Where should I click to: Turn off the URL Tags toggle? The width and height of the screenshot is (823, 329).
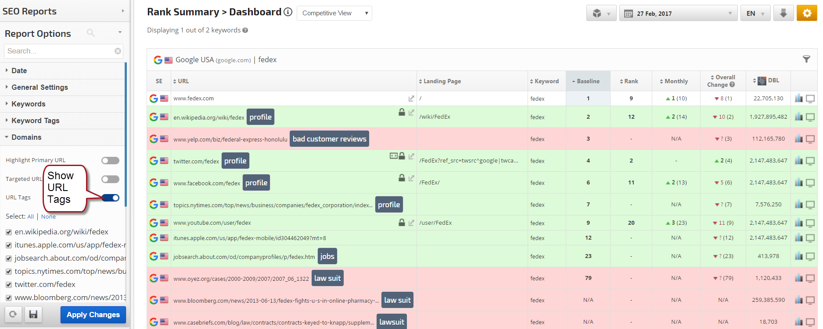pos(111,198)
